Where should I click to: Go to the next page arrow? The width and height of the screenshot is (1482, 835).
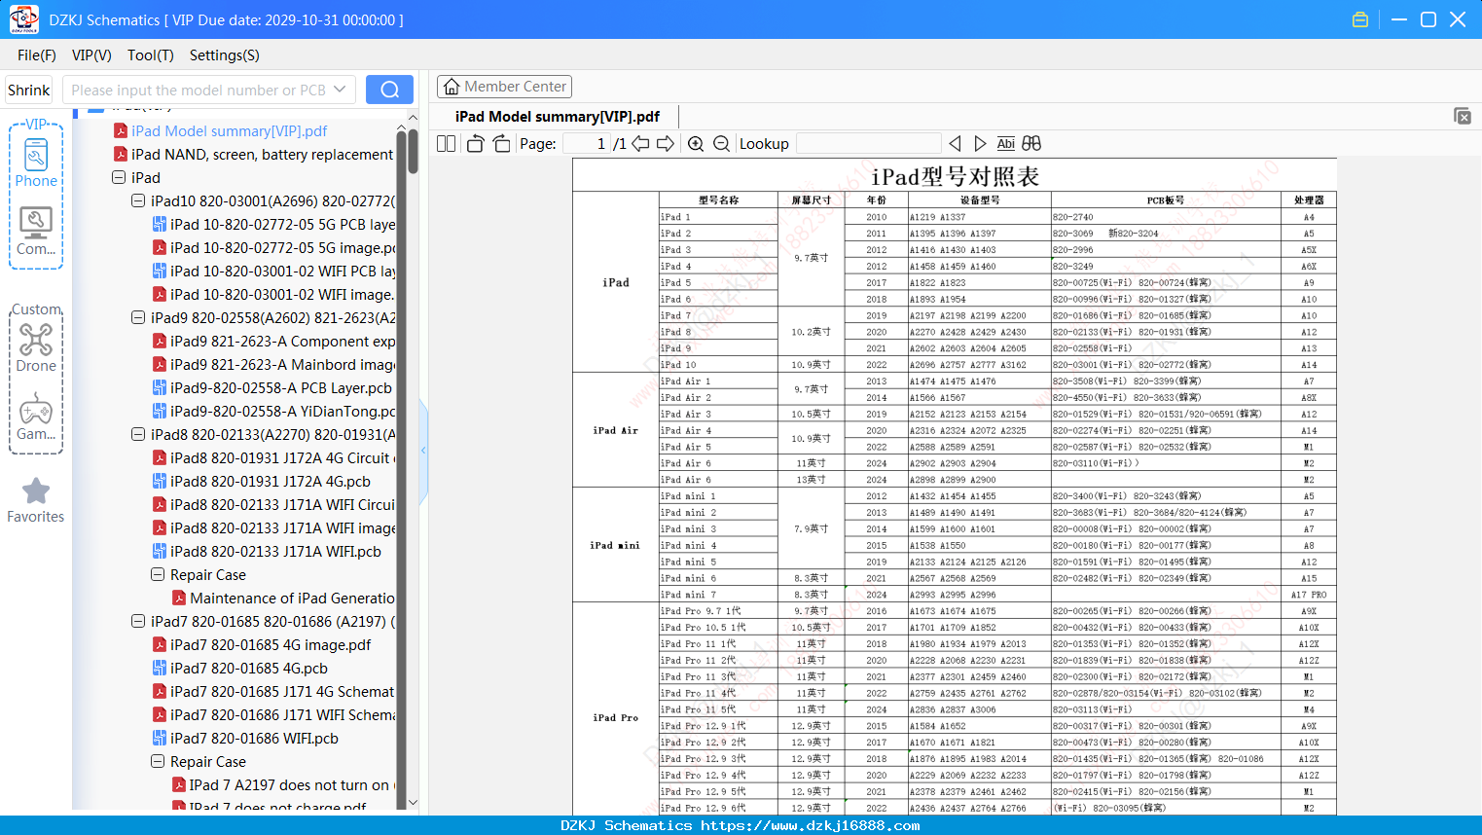point(666,144)
